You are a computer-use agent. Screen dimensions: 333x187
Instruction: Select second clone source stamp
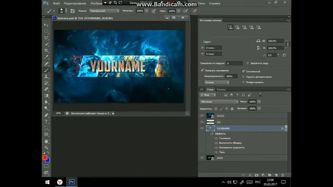(238, 27)
